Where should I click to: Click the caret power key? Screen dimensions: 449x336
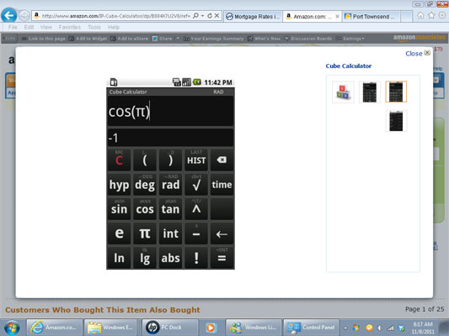196,209
